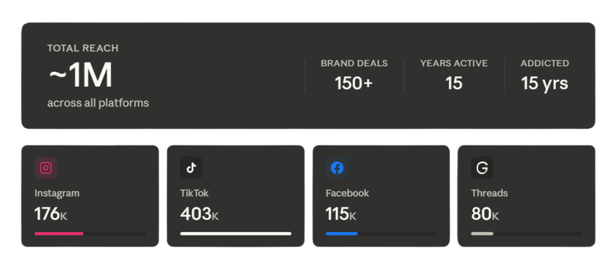This screenshot has width=612, height=257.
Task: Click the Instagram pink progress bar
Action: tap(59, 233)
